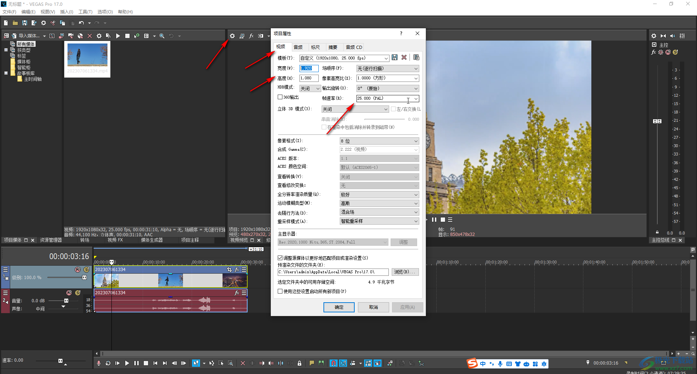Click 浏览(B)... to choose prerendered folder

click(x=405, y=272)
